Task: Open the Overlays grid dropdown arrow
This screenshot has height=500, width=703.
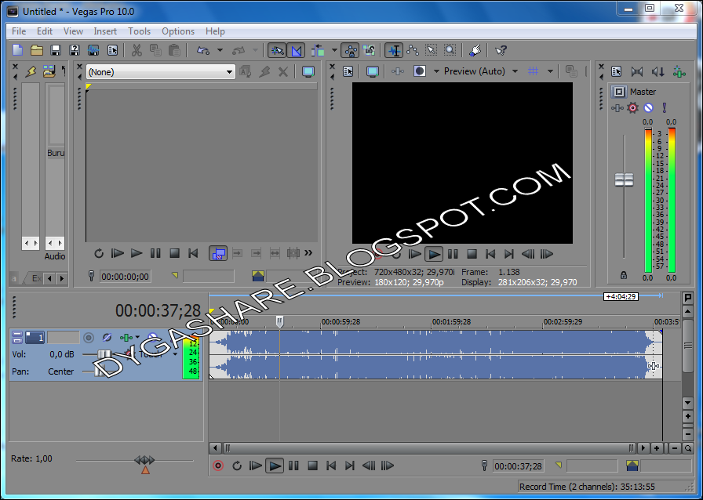Action: point(550,71)
